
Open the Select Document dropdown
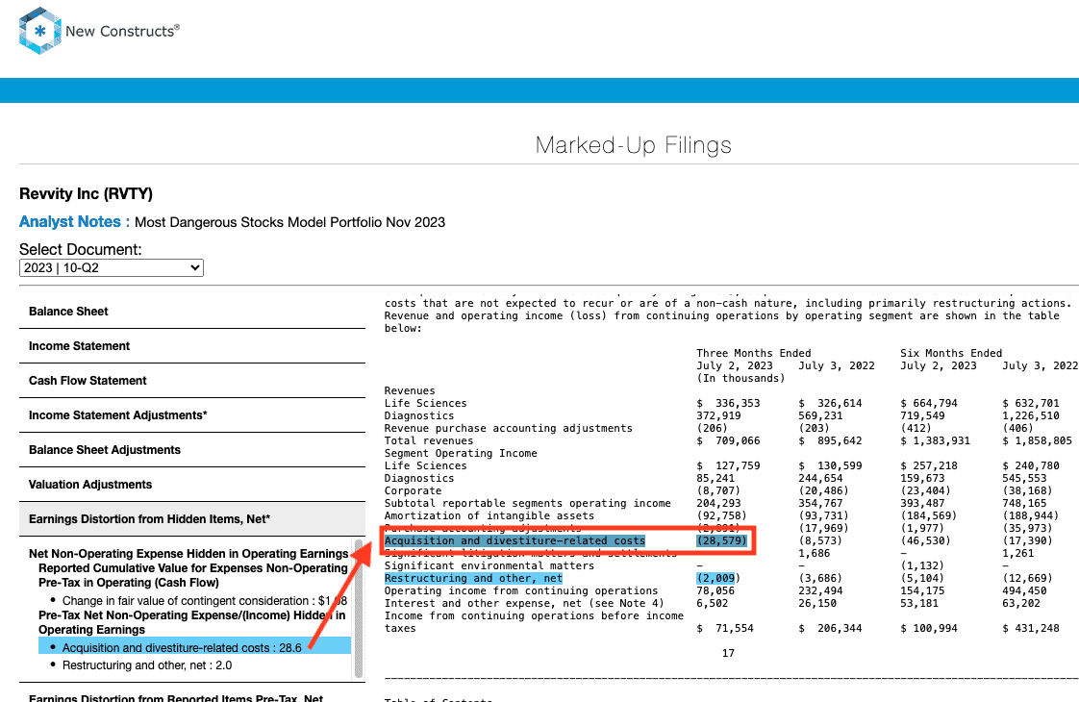(x=112, y=267)
